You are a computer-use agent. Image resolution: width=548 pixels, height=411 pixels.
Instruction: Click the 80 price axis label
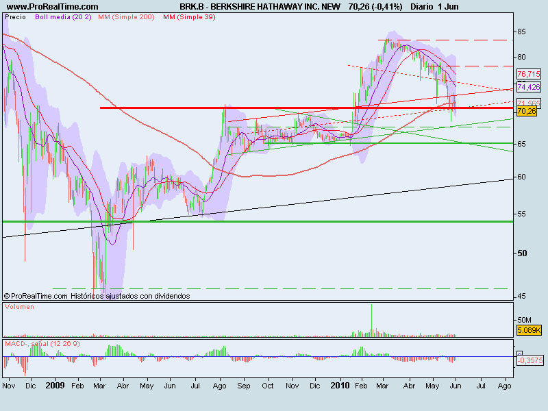[x=521, y=57]
